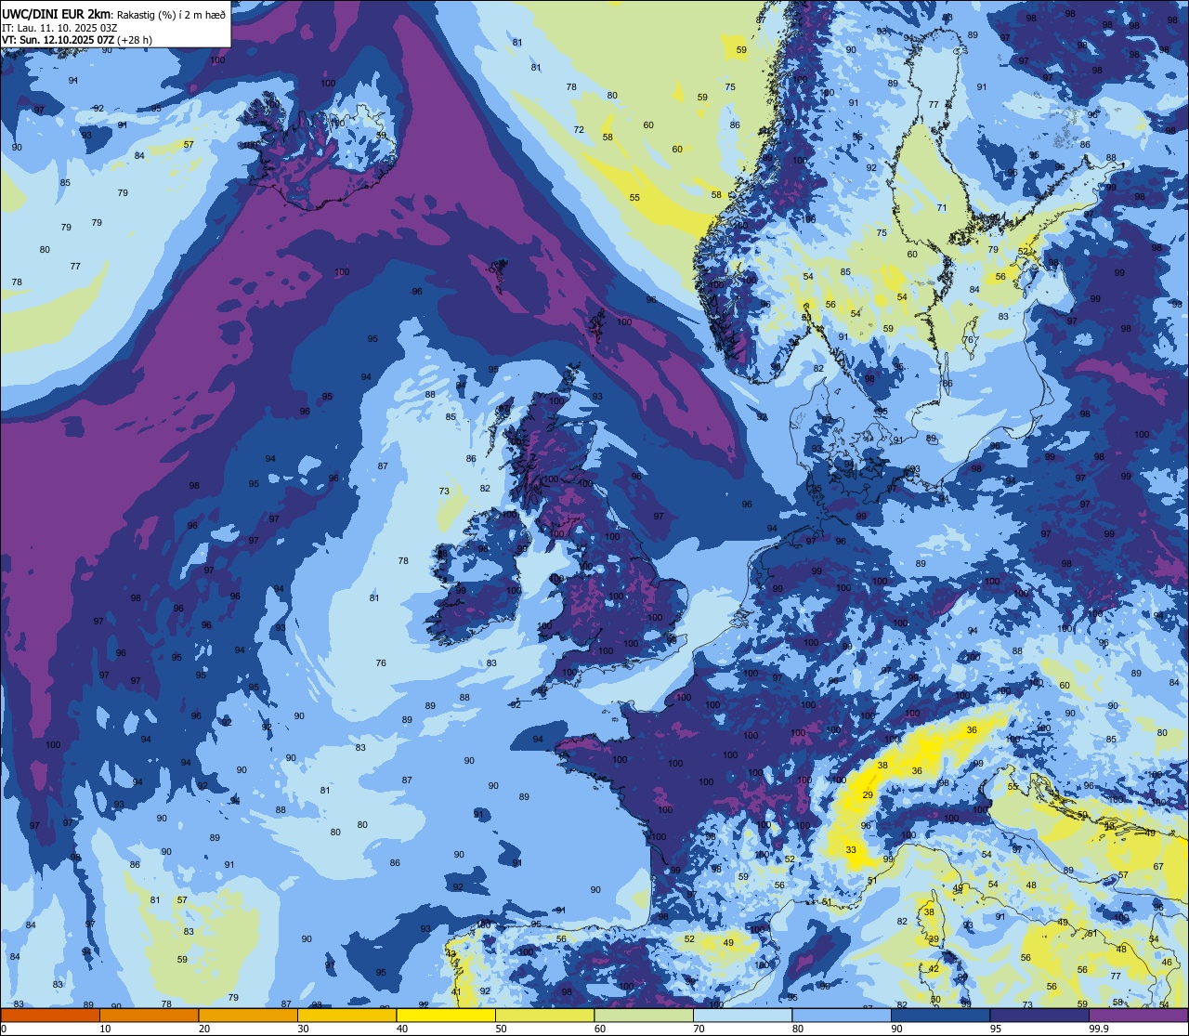Click the 'IT: Lau. 11. 10. 2025 03Z' line
Image resolution: width=1189 pixels, height=1036 pixels.
pos(59,27)
